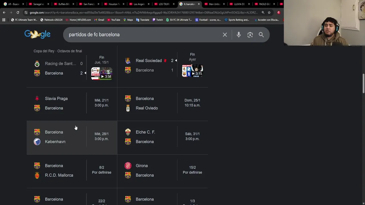This screenshot has width=365, height=205.
Task: Open the Home | NFLGSIS.com bookmark
Action: (78, 20)
